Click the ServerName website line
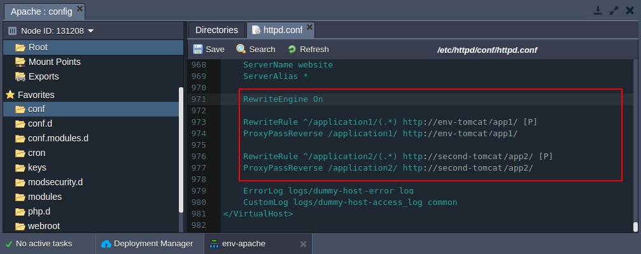 [x=288, y=65]
